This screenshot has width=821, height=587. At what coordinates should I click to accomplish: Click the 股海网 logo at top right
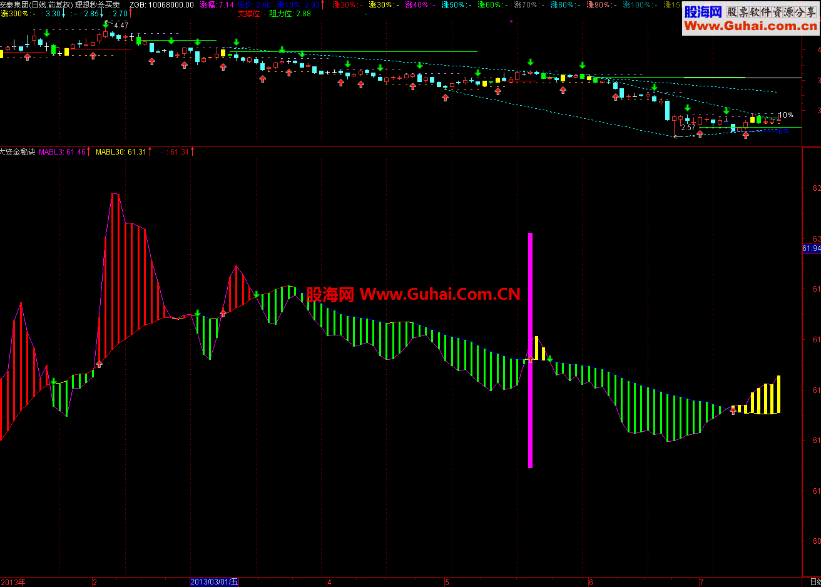pyautogui.click(x=703, y=11)
